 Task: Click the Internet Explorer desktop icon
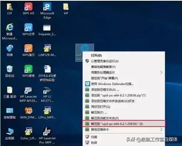10,31
